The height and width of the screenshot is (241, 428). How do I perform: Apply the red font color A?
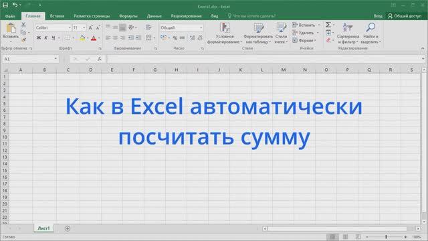pyautogui.click(x=94, y=37)
